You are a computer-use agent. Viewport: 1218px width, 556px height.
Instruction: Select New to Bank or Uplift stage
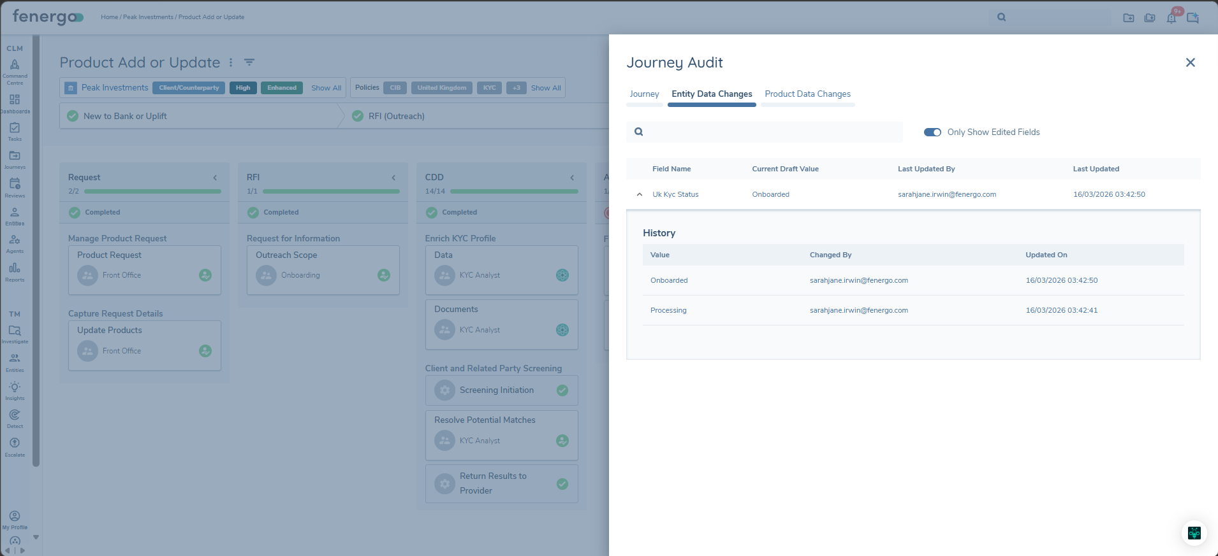[x=199, y=116]
